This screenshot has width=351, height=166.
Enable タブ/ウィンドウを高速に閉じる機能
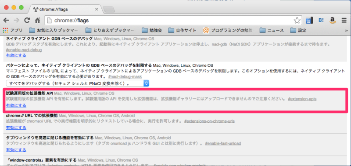pyautogui.click(x=16, y=150)
